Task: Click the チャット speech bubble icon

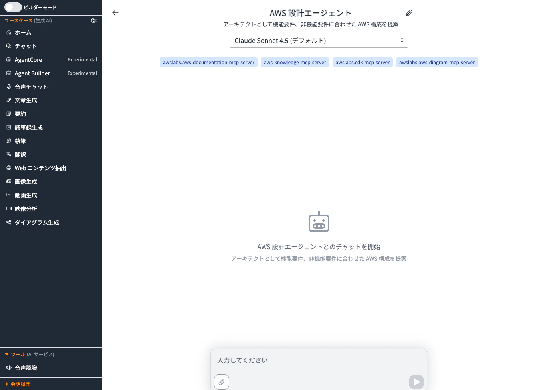Action: (x=9, y=46)
